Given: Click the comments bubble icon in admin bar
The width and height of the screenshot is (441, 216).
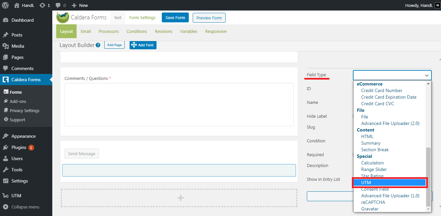Looking at the screenshot, I should [58, 5].
